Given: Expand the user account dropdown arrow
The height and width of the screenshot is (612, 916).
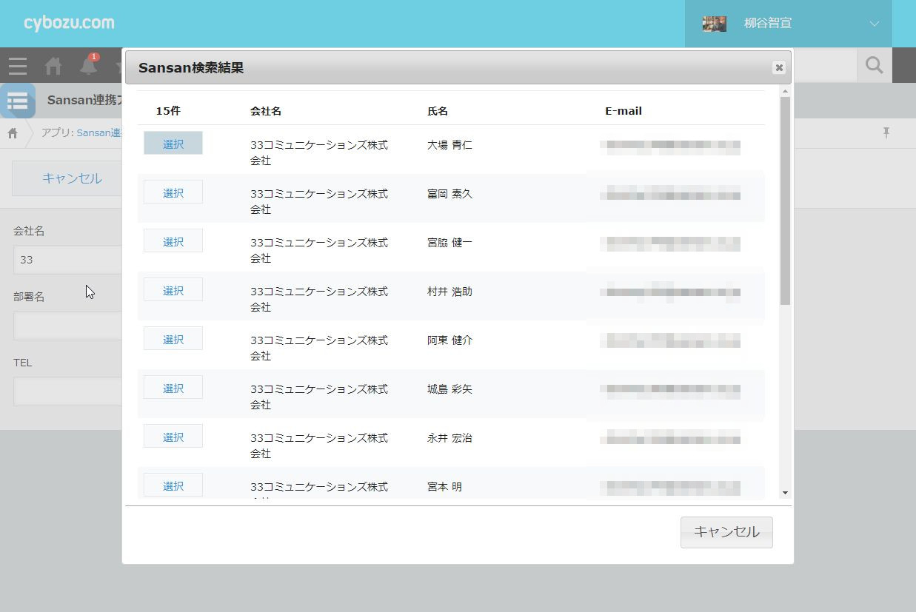Looking at the screenshot, I should (875, 24).
